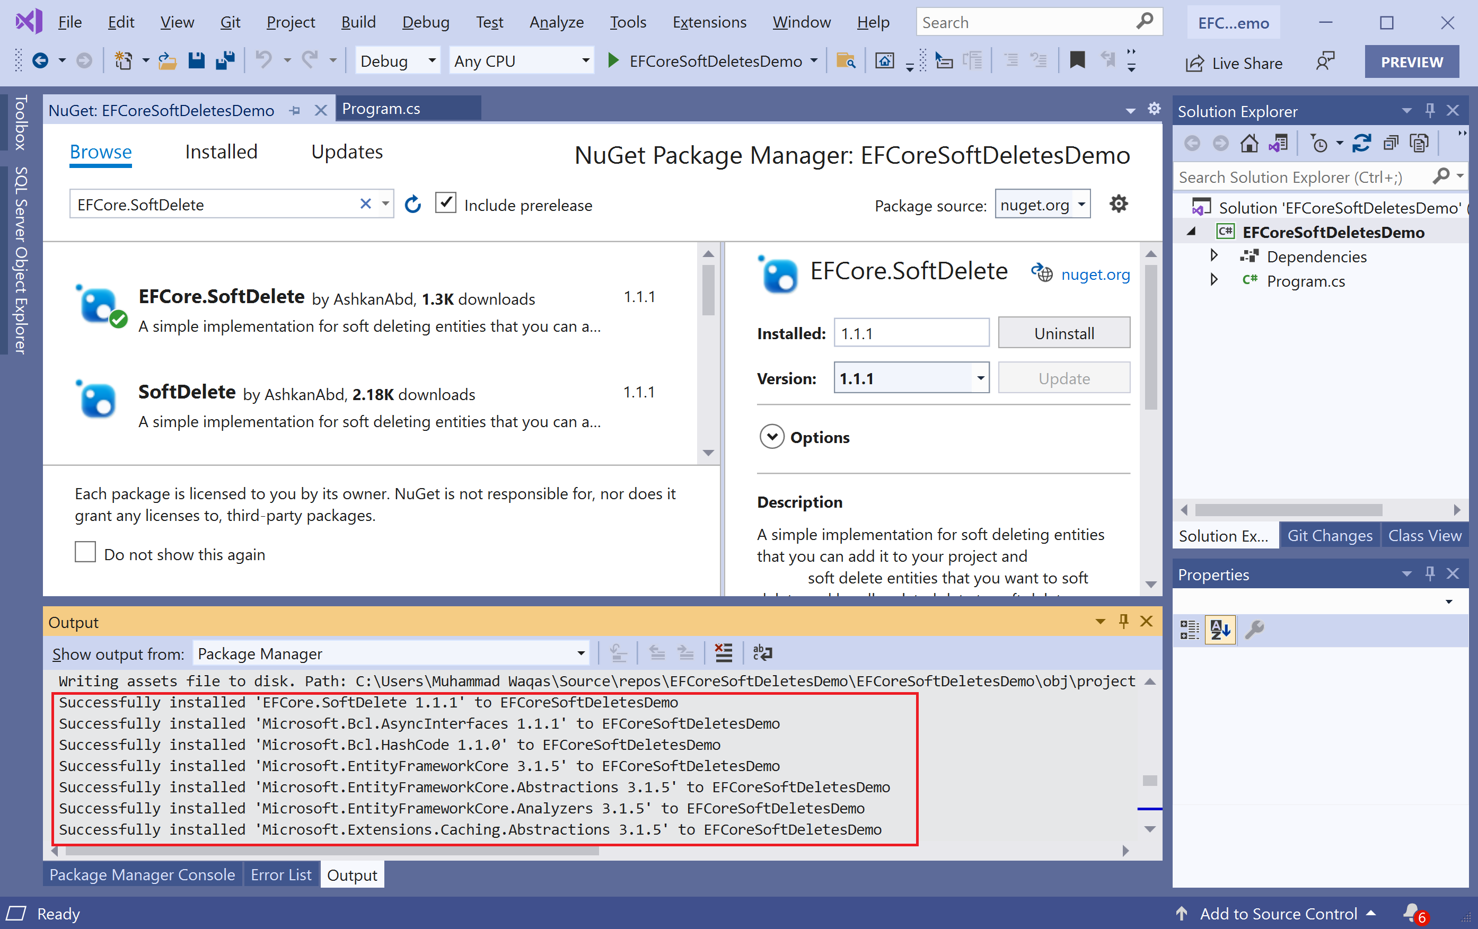The image size is (1478, 929).
Task: Switch to the Installed tab
Action: click(x=221, y=152)
